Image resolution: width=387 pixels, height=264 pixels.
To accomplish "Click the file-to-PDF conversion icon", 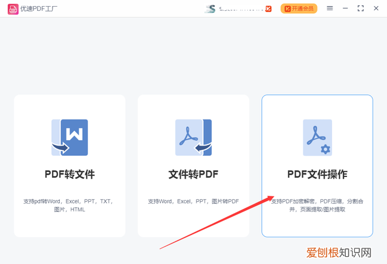I will point(193,138).
